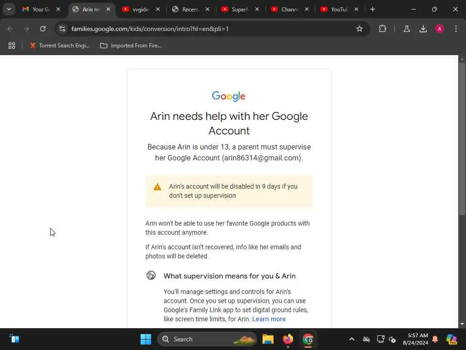Image resolution: width=466 pixels, height=350 pixels.
Task: Open the notifications bell icon
Action: [435, 339]
